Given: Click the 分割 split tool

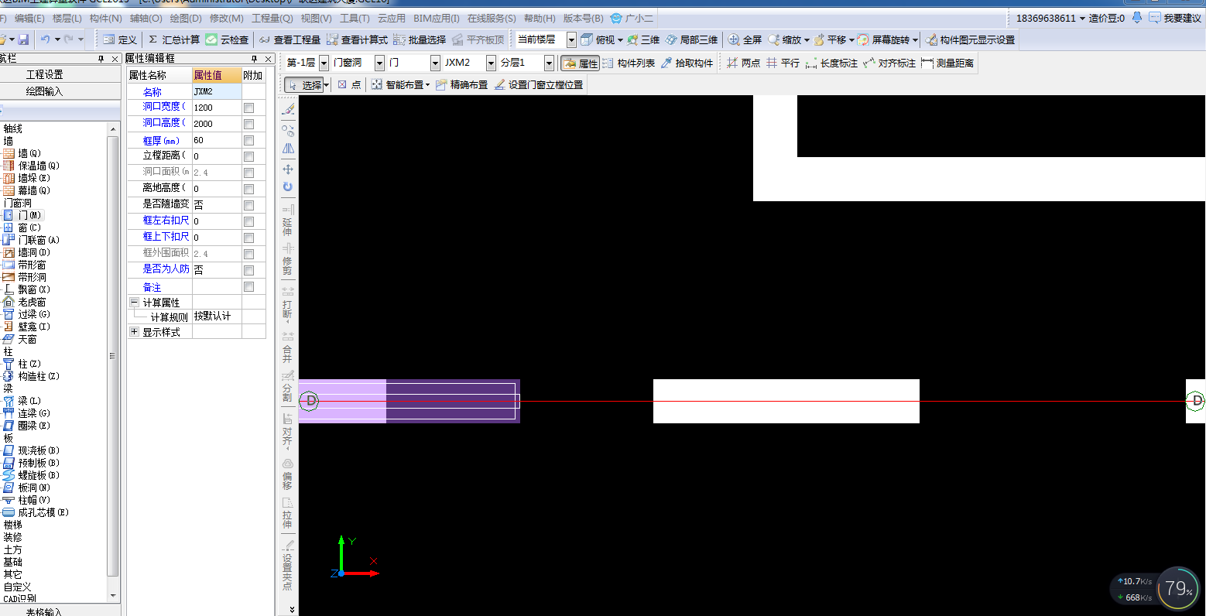Looking at the screenshot, I should click(288, 386).
